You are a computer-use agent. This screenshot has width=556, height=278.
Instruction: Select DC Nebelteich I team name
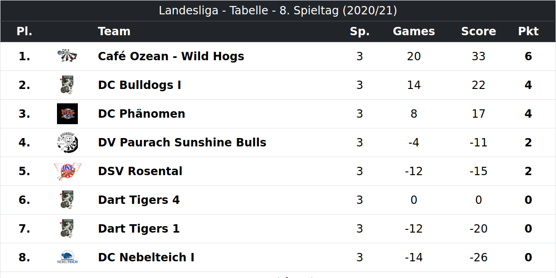click(x=146, y=258)
